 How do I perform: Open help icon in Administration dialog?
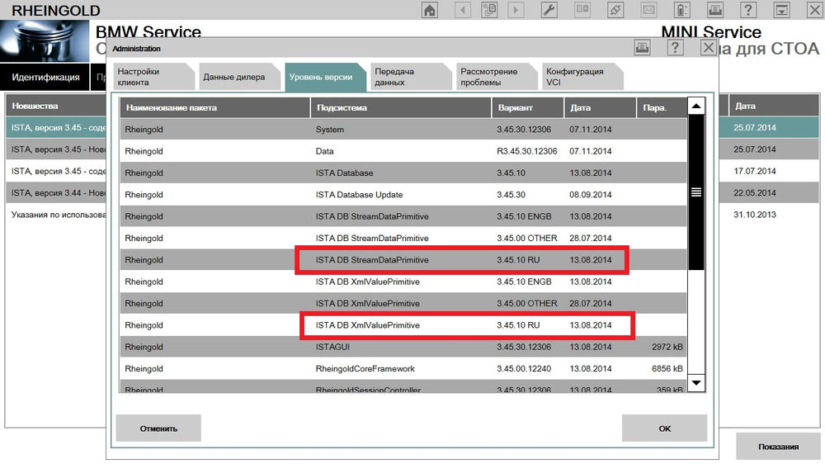click(x=675, y=48)
